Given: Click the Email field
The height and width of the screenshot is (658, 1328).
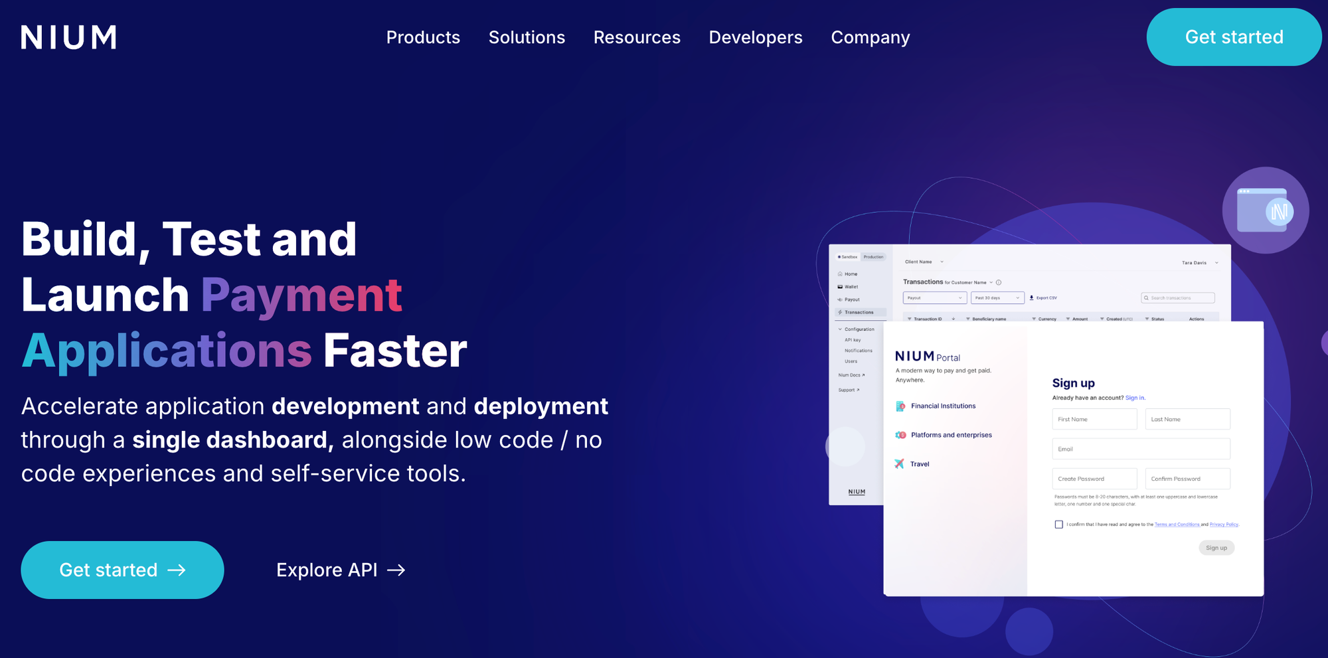Looking at the screenshot, I should [x=1141, y=449].
